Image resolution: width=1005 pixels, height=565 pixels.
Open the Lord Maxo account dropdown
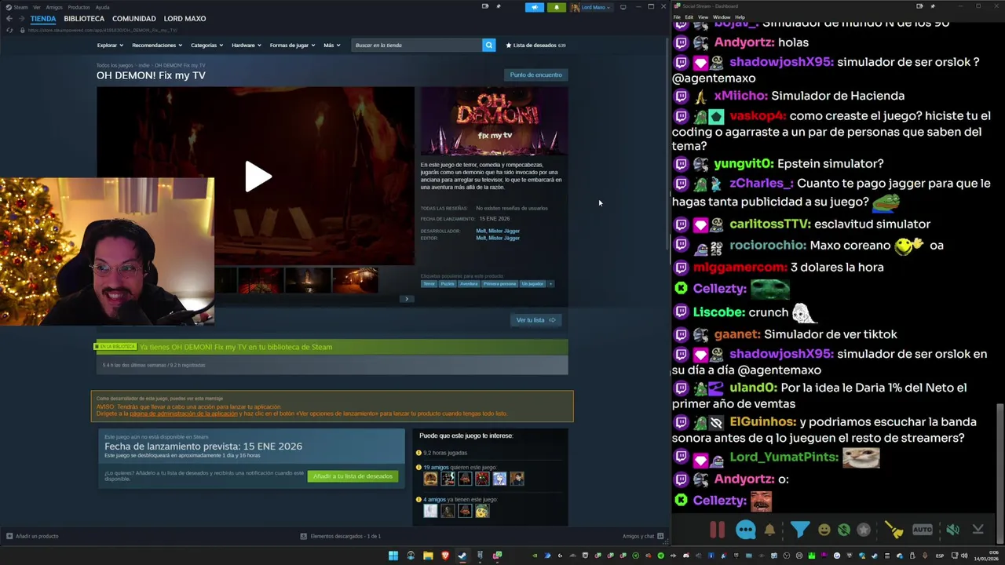pyautogui.click(x=591, y=7)
